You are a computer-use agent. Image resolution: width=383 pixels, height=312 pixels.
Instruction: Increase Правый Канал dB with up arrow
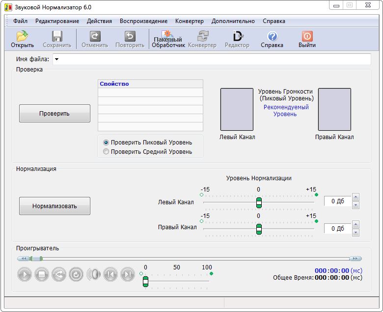[356, 224]
